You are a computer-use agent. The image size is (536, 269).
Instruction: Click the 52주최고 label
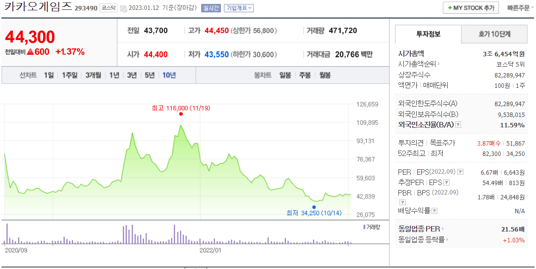pyautogui.click(x=411, y=154)
